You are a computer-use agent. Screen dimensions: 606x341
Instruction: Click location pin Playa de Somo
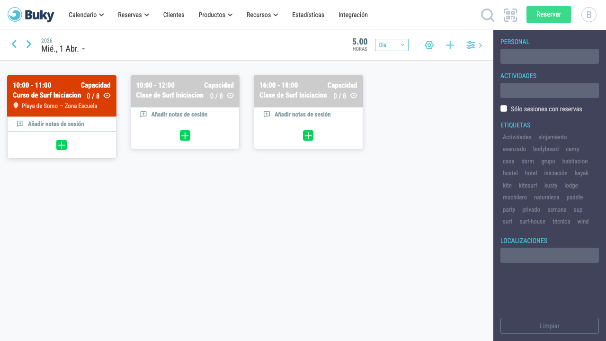[16, 106]
